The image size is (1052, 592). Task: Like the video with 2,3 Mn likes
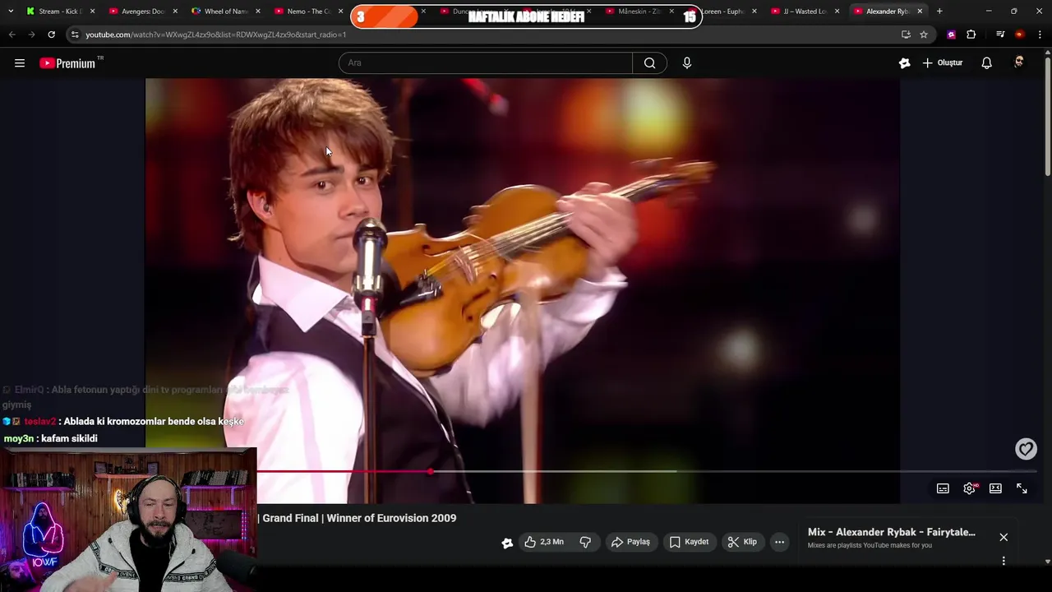544,542
